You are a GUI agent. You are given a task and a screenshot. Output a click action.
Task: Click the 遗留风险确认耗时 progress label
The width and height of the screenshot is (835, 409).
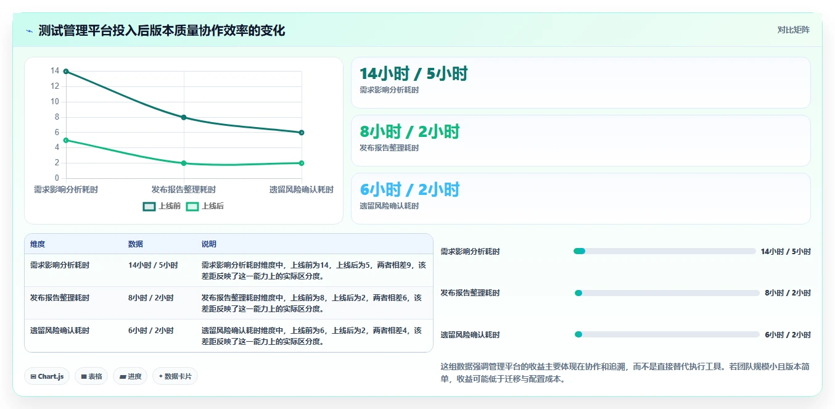(470, 335)
